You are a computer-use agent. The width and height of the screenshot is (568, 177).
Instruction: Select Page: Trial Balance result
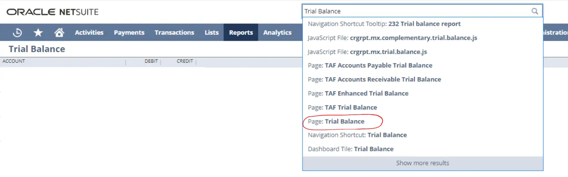pyautogui.click(x=344, y=121)
